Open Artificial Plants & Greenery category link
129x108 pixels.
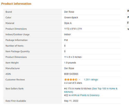pos(85,95)
